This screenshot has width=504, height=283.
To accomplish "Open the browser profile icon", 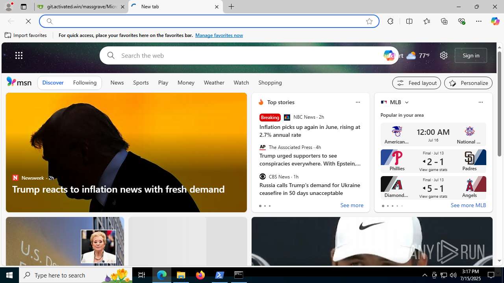I will click(8, 7).
